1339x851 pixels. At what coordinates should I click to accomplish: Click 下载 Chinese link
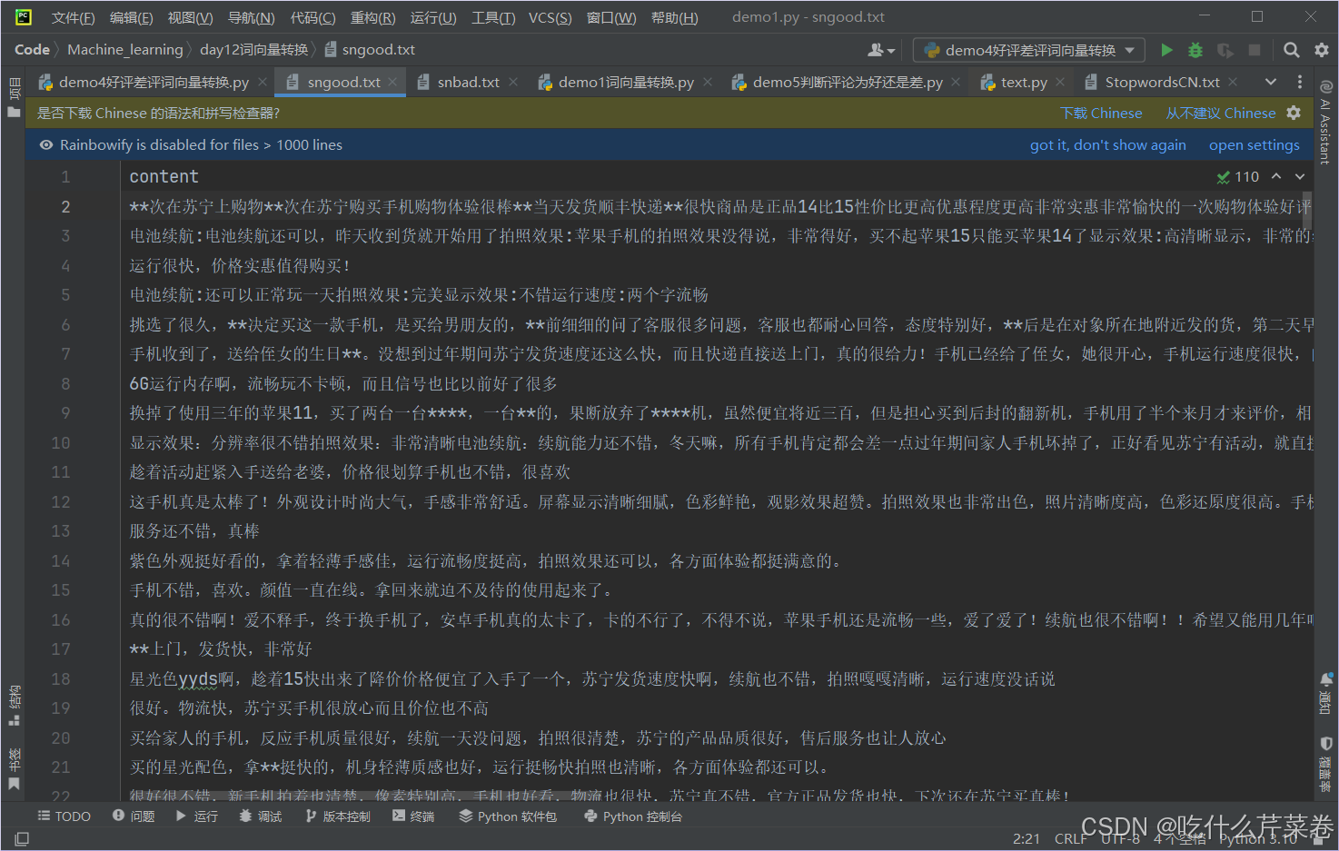tap(1101, 113)
